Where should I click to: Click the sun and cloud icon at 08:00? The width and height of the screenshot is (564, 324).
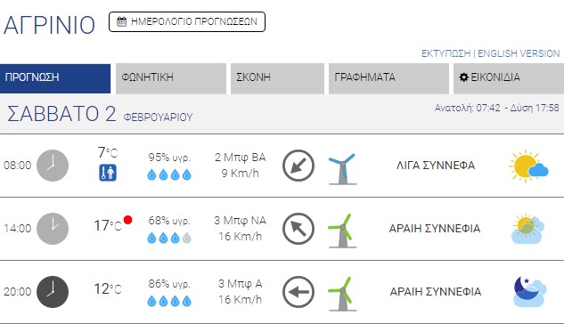(528, 166)
